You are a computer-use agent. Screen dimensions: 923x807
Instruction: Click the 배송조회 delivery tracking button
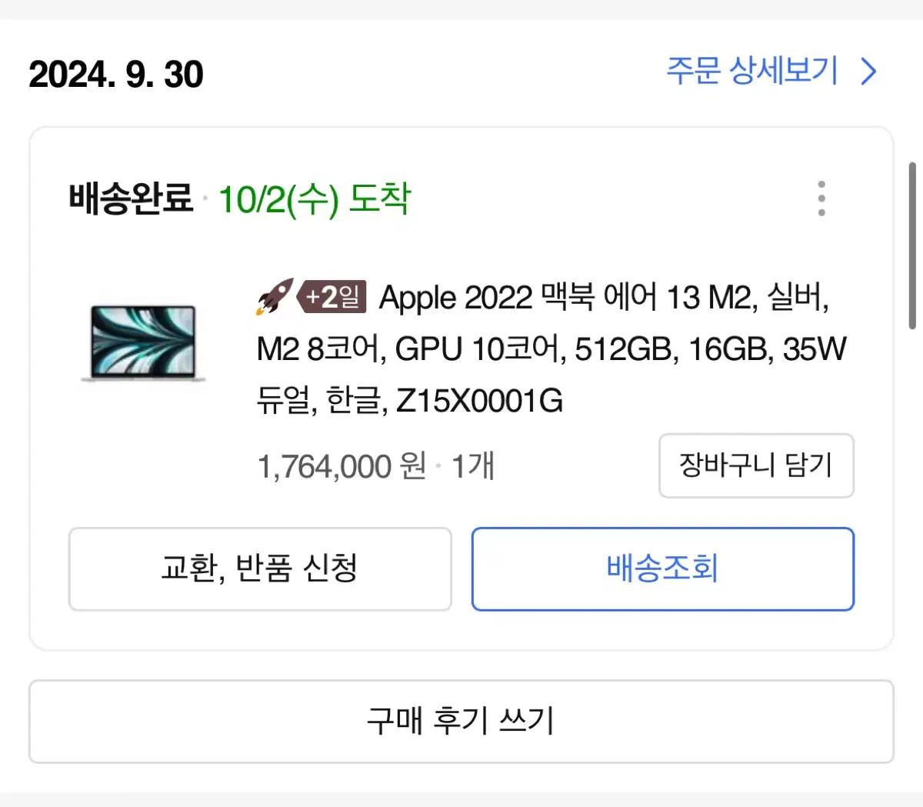(663, 569)
